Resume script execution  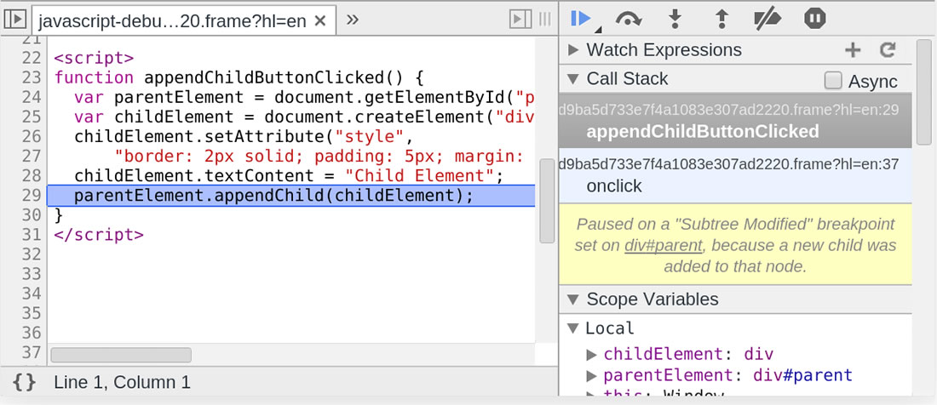581,18
